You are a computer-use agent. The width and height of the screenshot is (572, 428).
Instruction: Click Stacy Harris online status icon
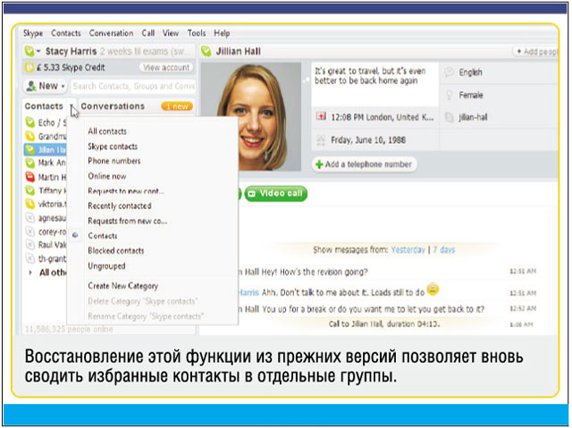(29, 51)
